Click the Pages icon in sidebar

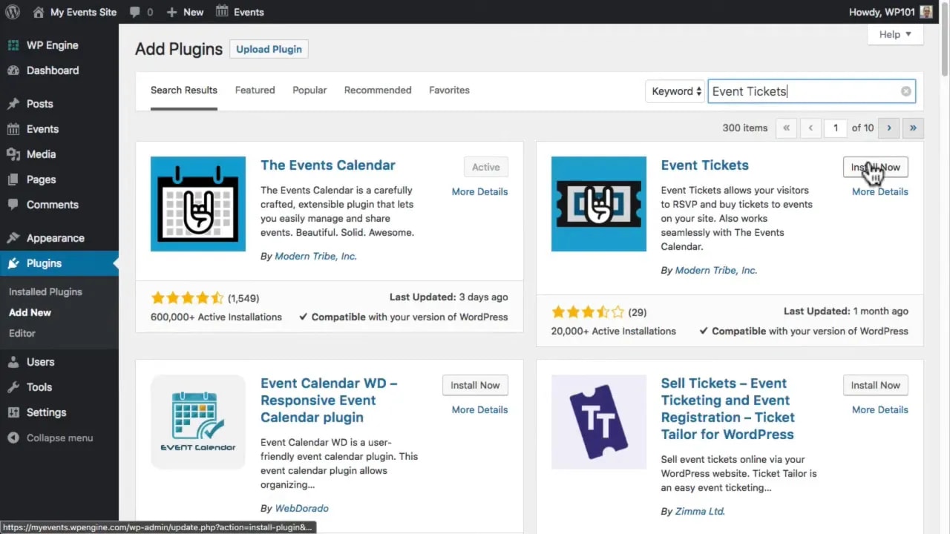[13, 179]
